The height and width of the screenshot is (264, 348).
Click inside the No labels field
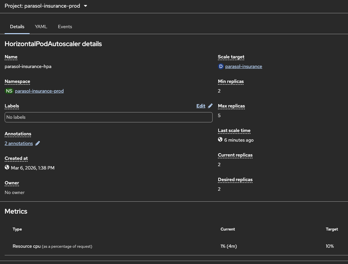(x=108, y=117)
